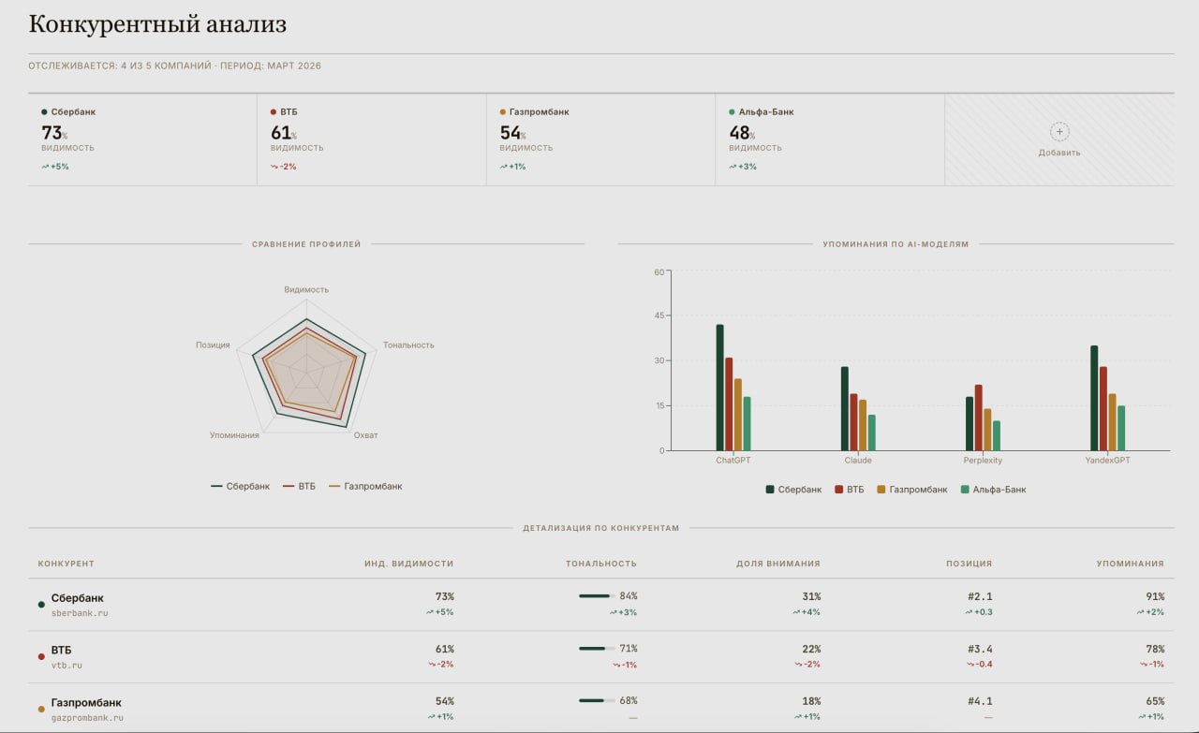Click the Газпромбанк bar for YandexGPT
This screenshot has width=1199, height=733.
pyautogui.click(x=1112, y=422)
